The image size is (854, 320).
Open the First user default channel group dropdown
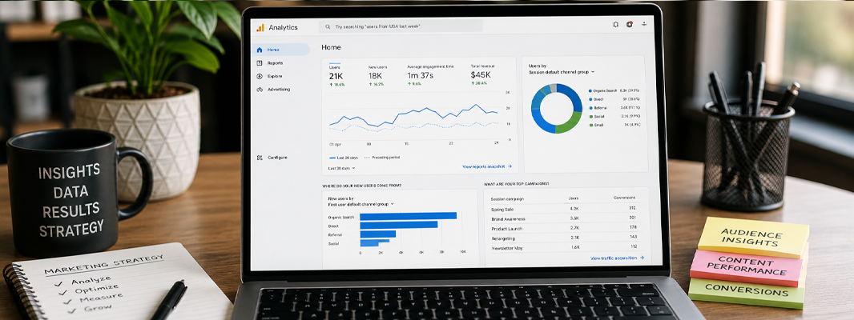point(361,205)
